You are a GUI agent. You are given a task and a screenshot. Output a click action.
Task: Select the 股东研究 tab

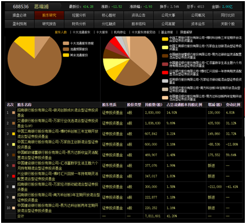pyautogui.click(x=49, y=15)
